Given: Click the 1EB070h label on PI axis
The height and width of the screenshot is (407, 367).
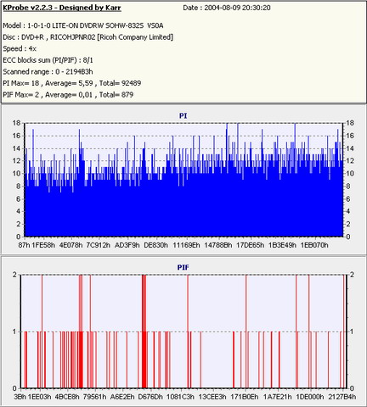Looking at the screenshot, I should tap(314, 245).
